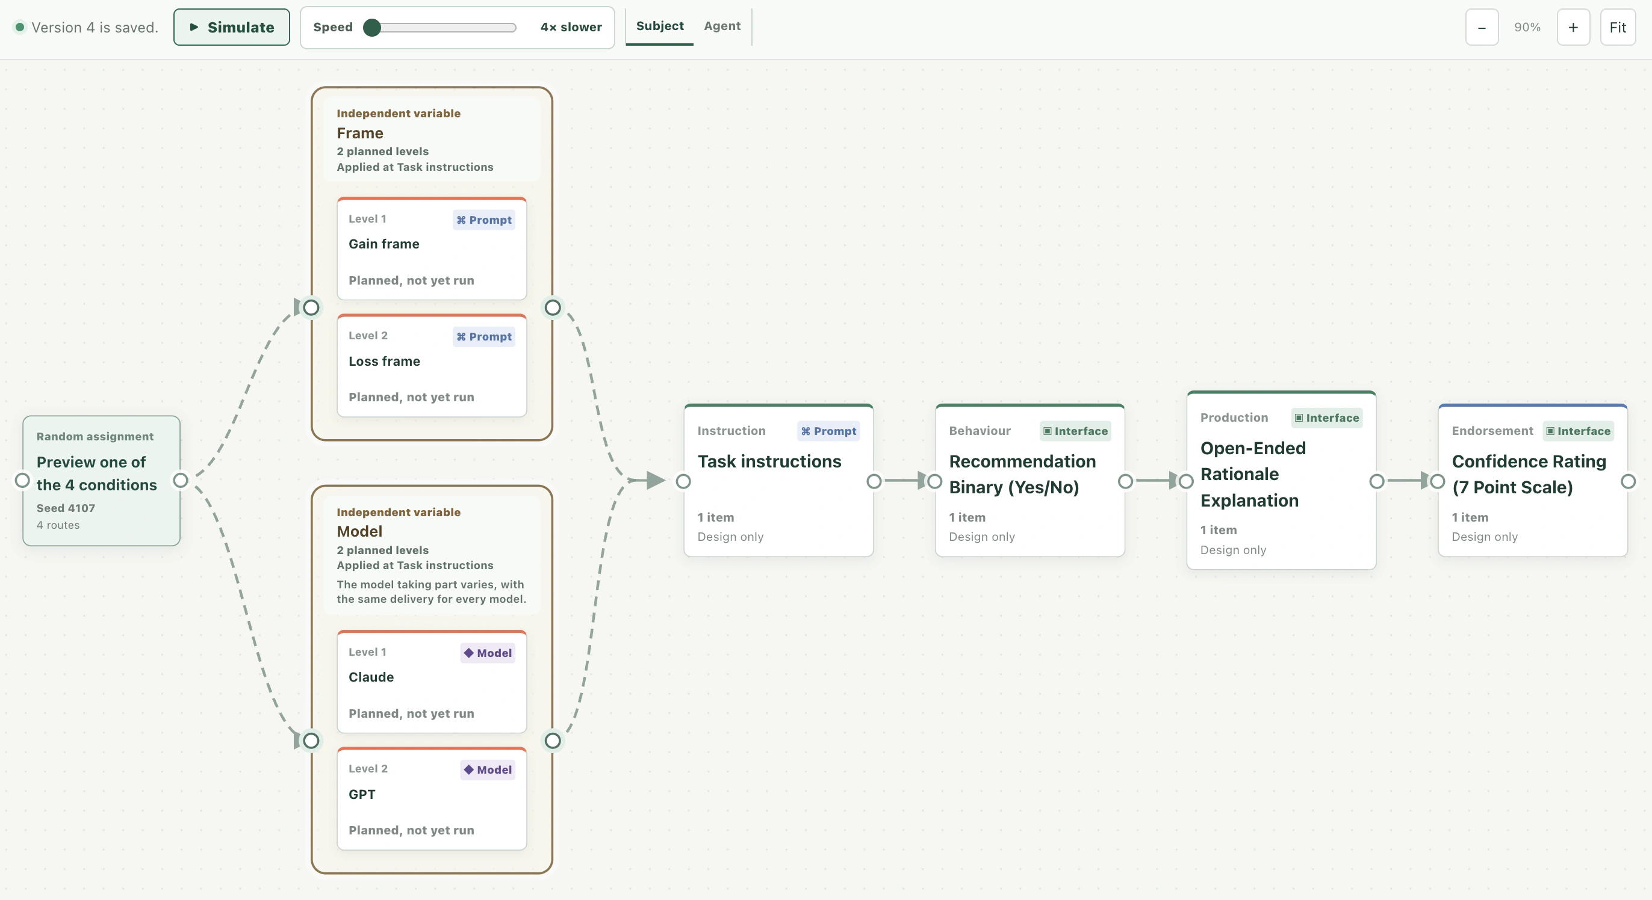This screenshot has width=1652, height=900.
Task: Zoom in with the plus button
Action: pyautogui.click(x=1573, y=28)
